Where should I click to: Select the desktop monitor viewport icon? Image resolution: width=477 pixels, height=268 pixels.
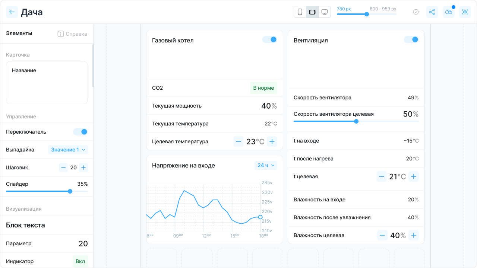pos(325,12)
